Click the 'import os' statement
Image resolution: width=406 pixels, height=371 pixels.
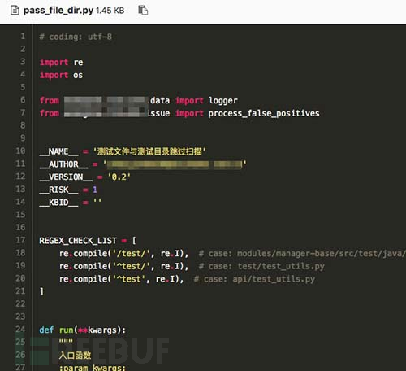[62, 75]
